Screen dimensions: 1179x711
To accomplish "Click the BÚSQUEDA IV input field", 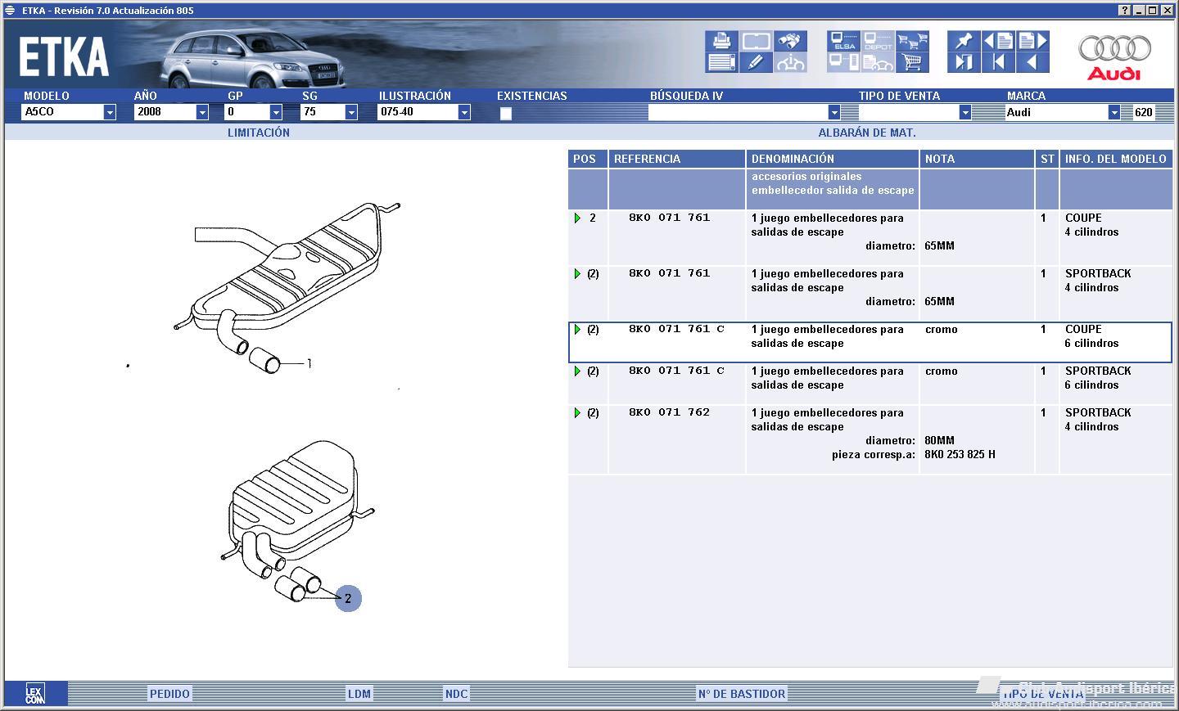I will pos(739,113).
